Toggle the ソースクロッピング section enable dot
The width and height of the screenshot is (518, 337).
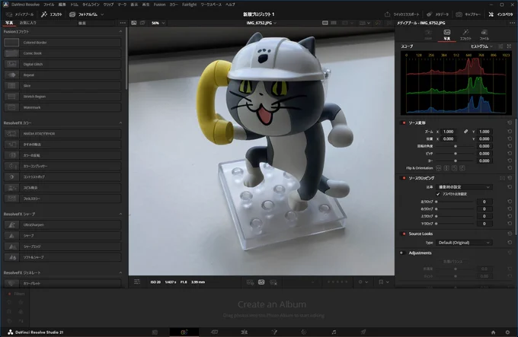[x=404, y=178]
